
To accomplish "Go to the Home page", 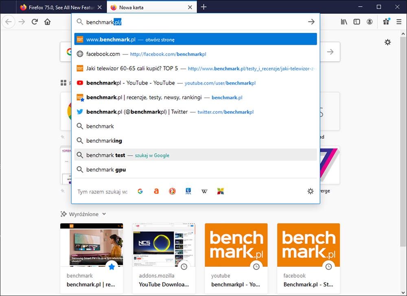I will point(47,22).
